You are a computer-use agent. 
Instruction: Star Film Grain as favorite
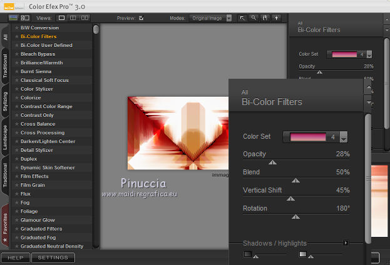(17, 185)
